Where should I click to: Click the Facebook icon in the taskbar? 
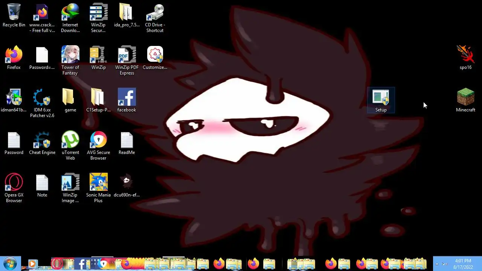tap(81, 264)
